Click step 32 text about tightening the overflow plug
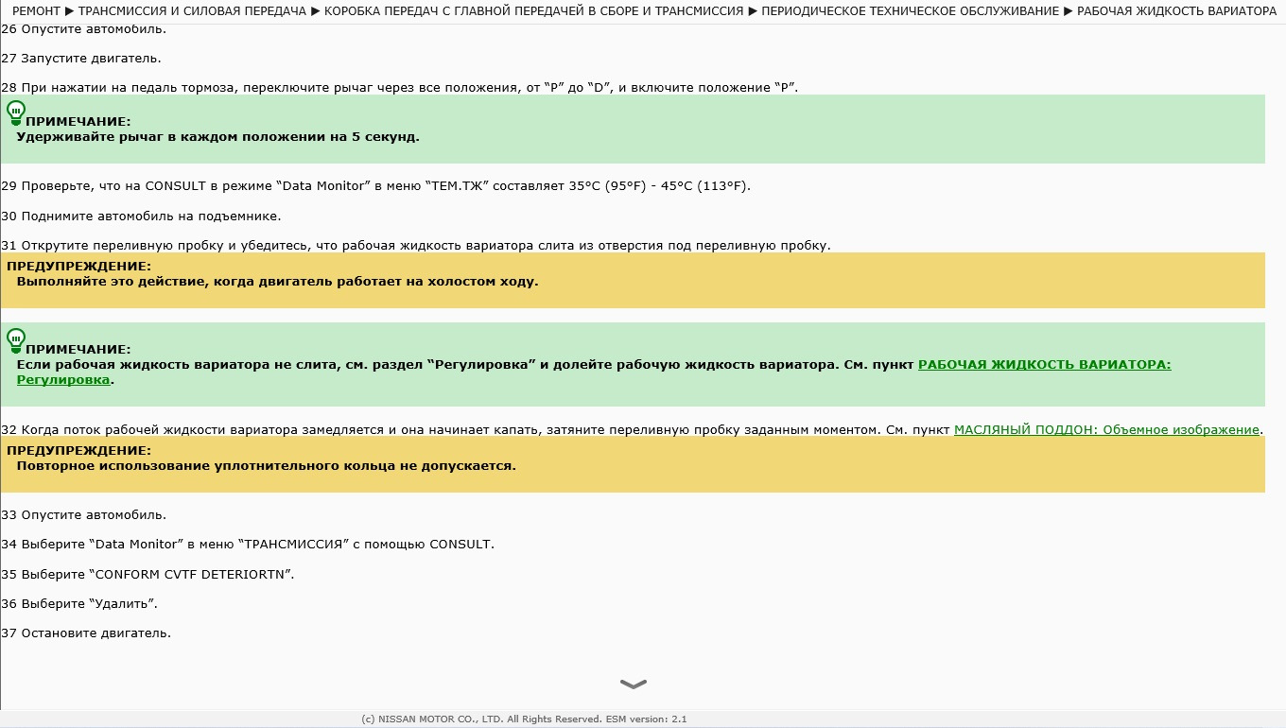 coord(475,429)
